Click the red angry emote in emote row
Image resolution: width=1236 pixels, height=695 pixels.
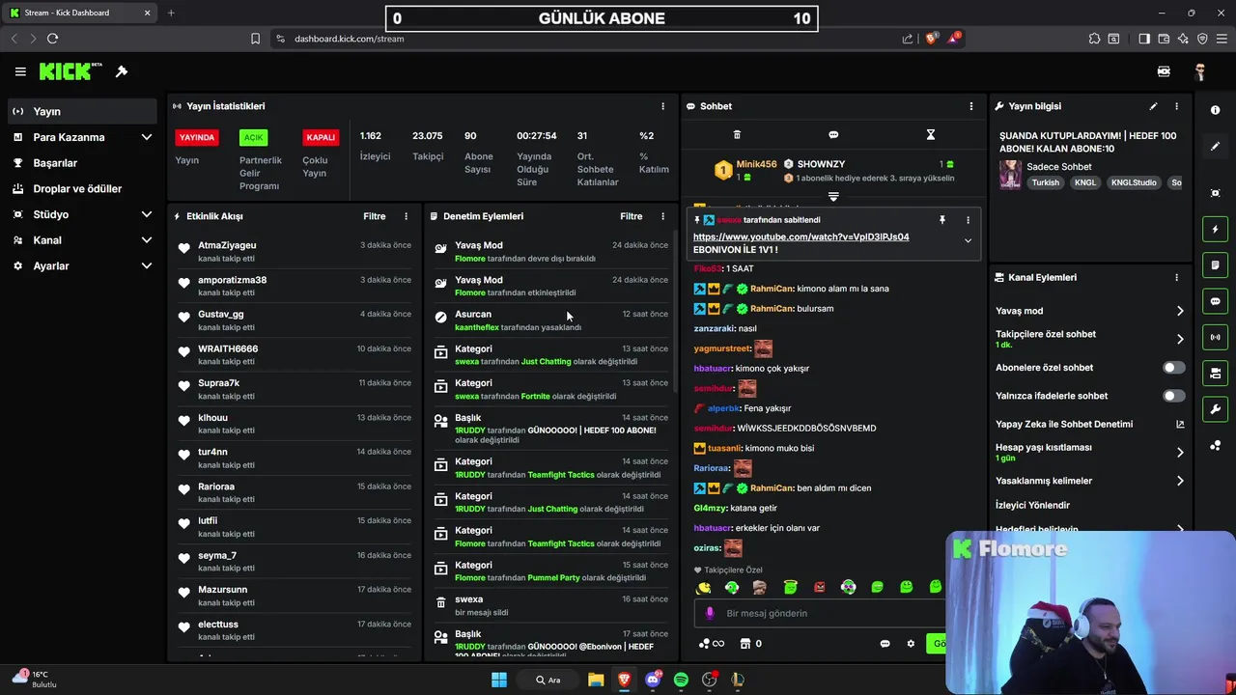tap(819, 587)
